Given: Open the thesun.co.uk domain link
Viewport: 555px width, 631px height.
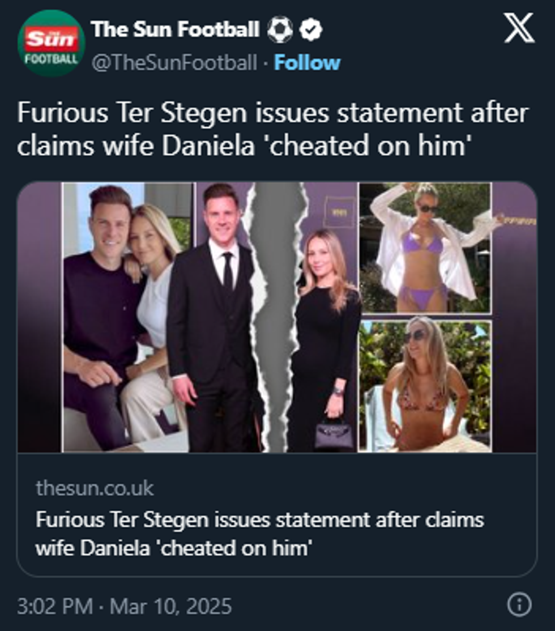Looking at the screenshot, I should pyautogui.click(x=95, y=488).
